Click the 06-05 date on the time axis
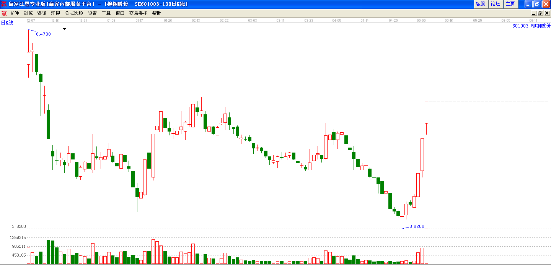The height and width of the screenshot is (265, 551). click(x=506, y=20)
